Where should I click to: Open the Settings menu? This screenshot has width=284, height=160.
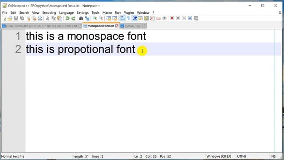click(x=83, y=13)
